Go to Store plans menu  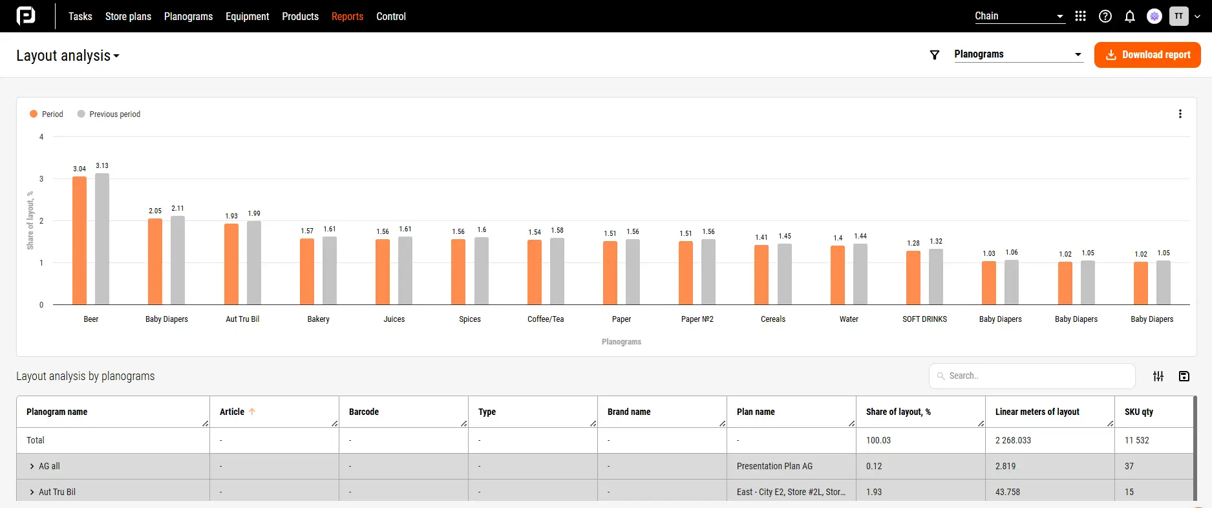click(128, 16)
